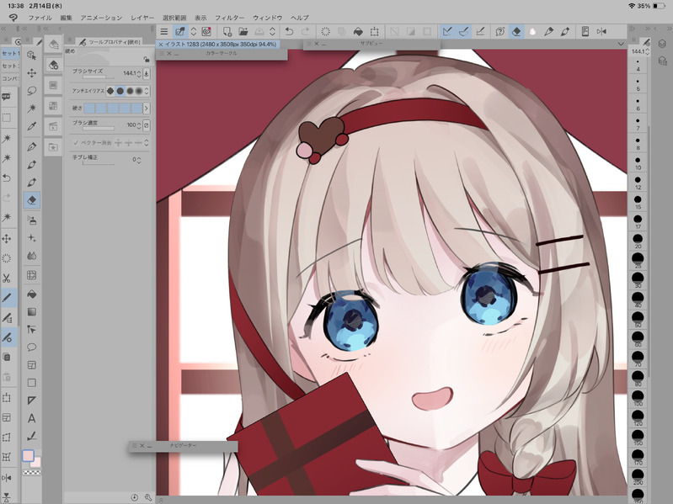
Task: Click the Flip Horizontal icon in command bar
Action: 601,31
